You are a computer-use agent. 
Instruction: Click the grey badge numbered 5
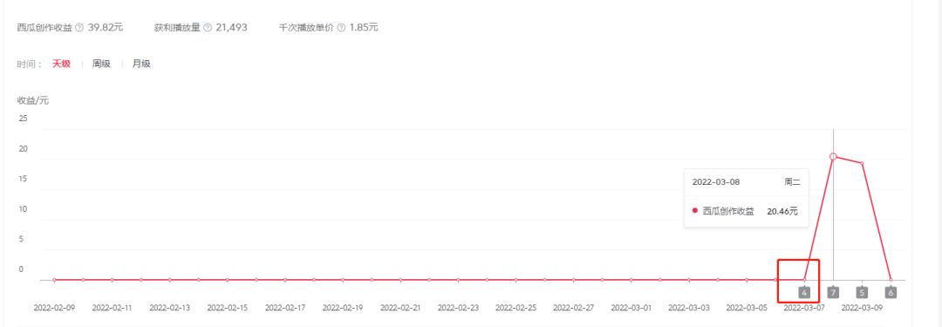pyautogui.click(x=862, y=293)
